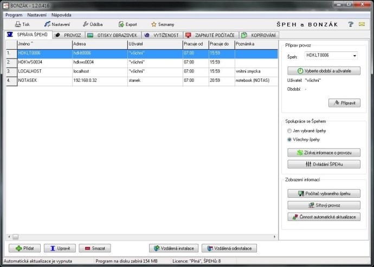Screen dimensions: 374x267
Task: Click the horizontal scrollbar right arrow
Action: [274, 237]
